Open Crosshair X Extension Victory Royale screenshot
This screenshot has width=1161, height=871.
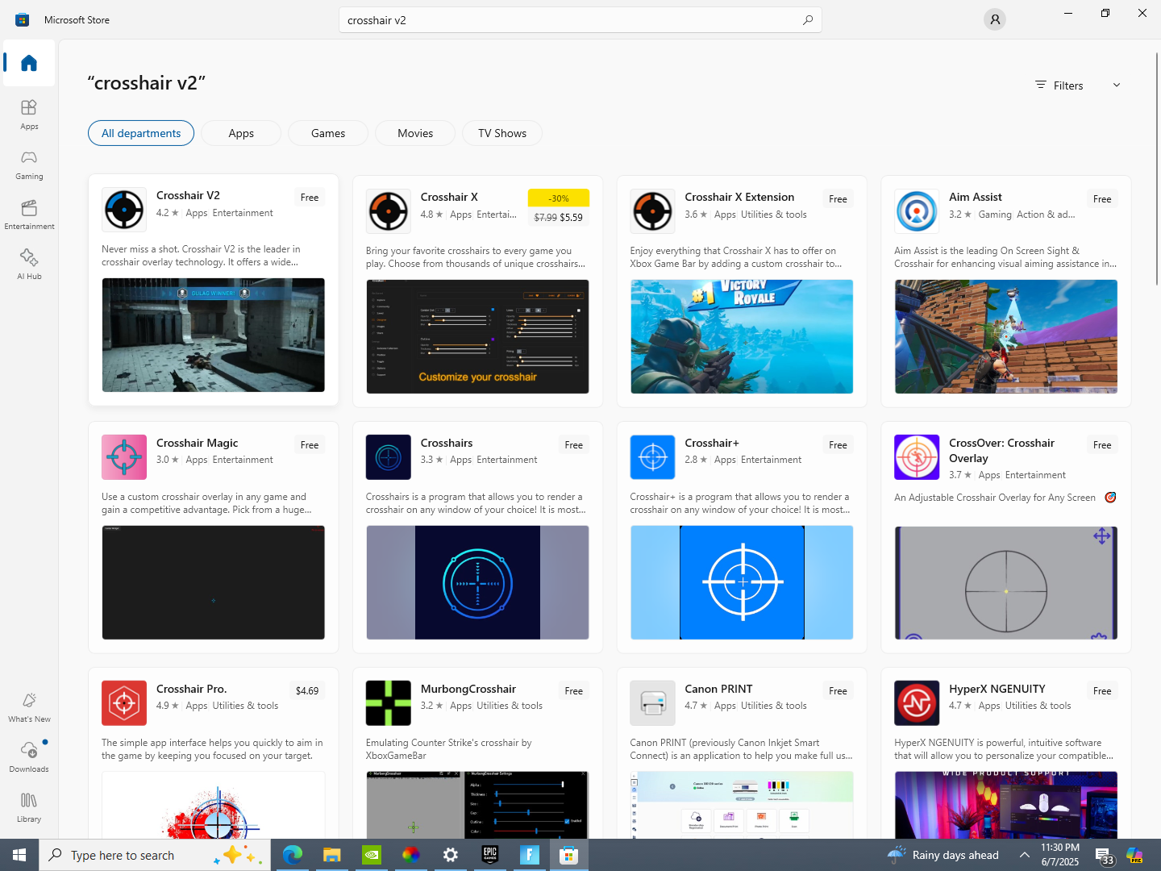742,337
